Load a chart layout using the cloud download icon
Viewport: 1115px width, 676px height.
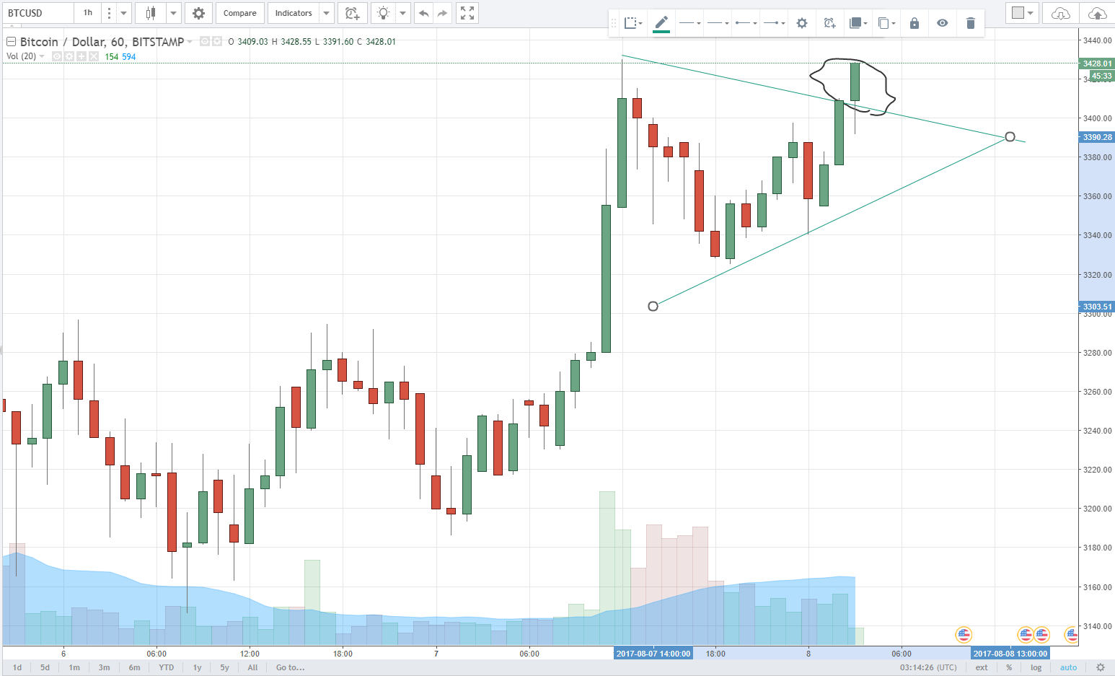coord(1060,13)
